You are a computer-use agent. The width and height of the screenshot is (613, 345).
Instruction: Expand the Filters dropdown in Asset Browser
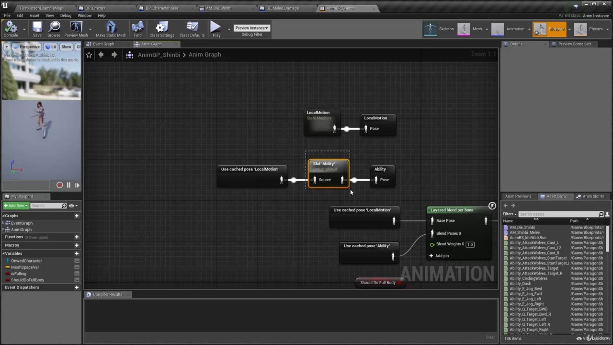coord(510,214)
